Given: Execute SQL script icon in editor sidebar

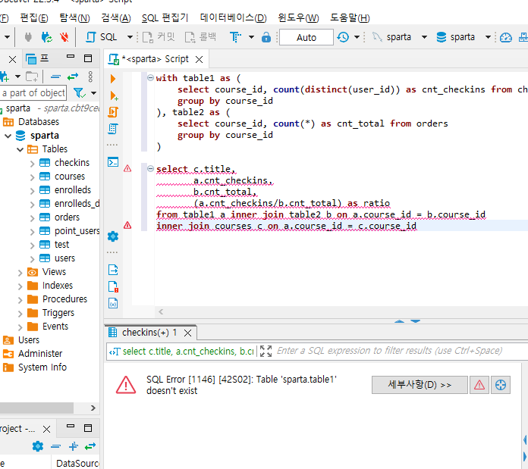Looking at the screenshot, I should click(113, 112).
